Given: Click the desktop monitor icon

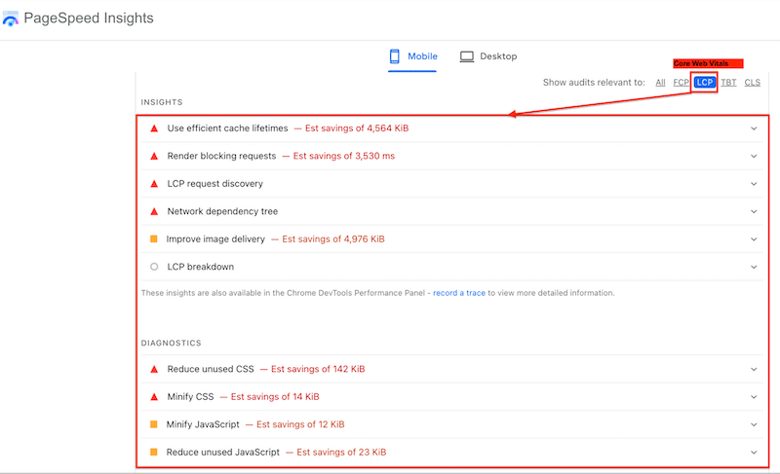Looking at the screenshot, I should (x=467, y=56).
